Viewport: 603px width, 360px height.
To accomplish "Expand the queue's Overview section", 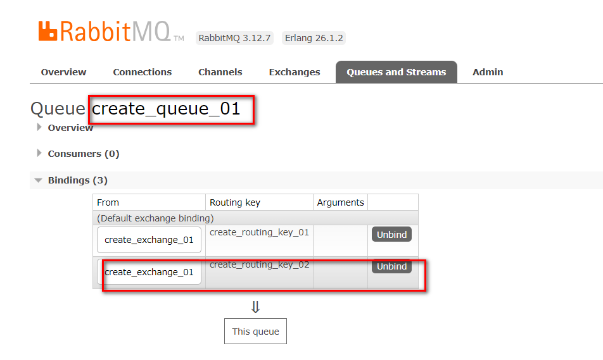I will pos(70,128).
